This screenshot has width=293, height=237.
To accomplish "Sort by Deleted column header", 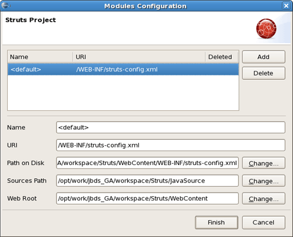I will pyautogui.click(x=222, y=57).
